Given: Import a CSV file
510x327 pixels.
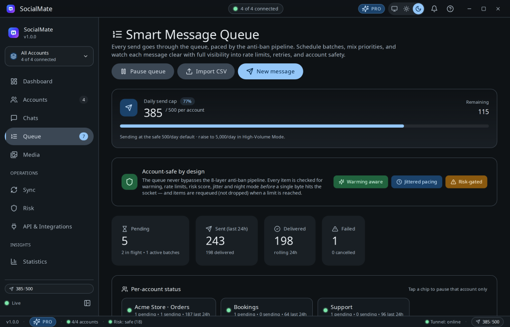Looking at the screenshot, I should pyautogui.click(x=206, y=71).
